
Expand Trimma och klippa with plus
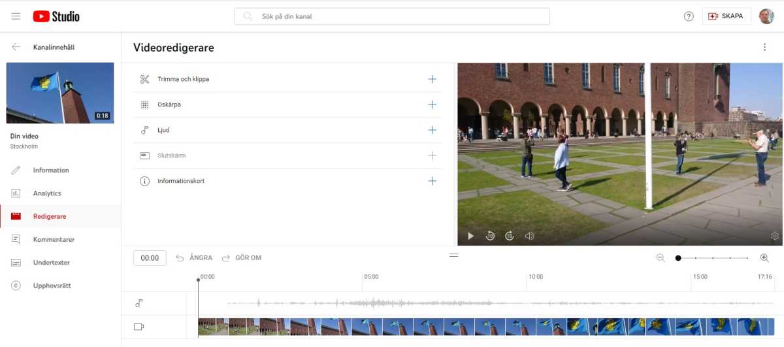click(x=432, y=79)
